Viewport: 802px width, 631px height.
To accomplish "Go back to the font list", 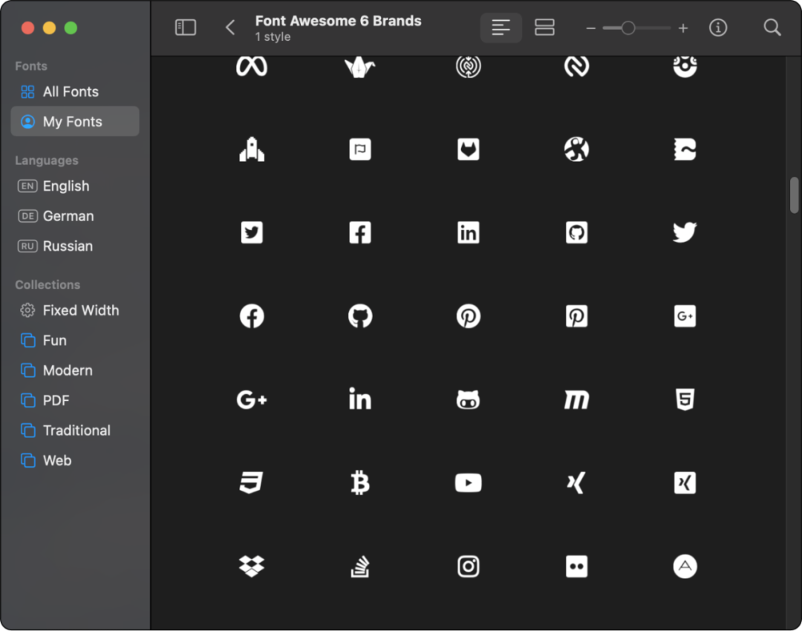I will click(x=230, y=27).
